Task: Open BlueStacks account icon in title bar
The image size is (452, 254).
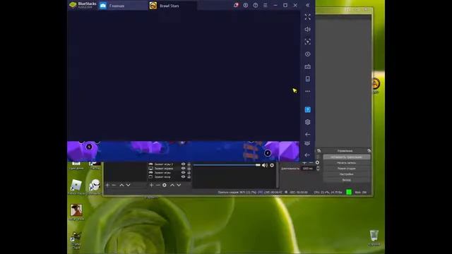Action: tap(246, 5)
